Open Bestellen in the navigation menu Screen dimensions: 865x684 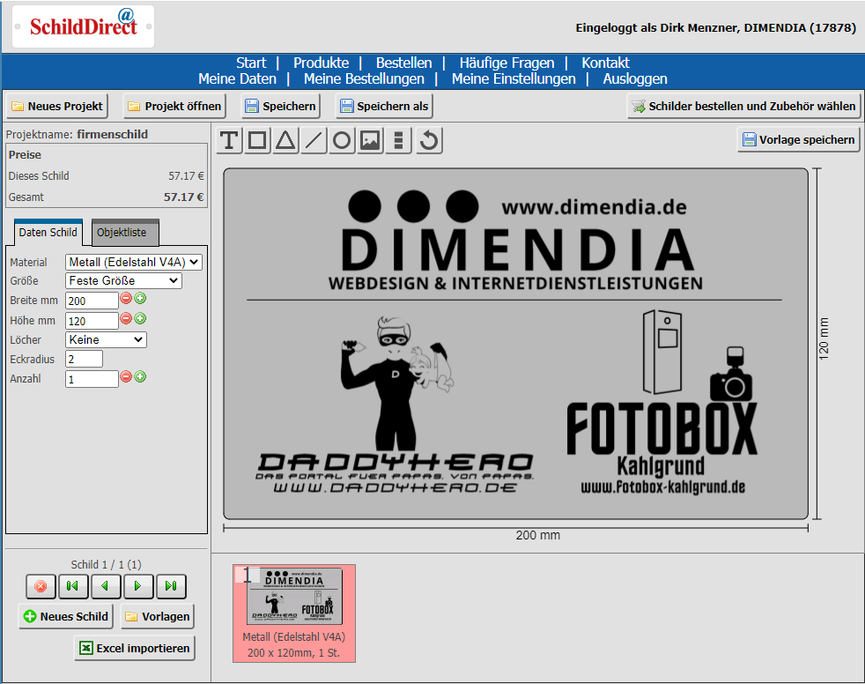pos(403,63)
